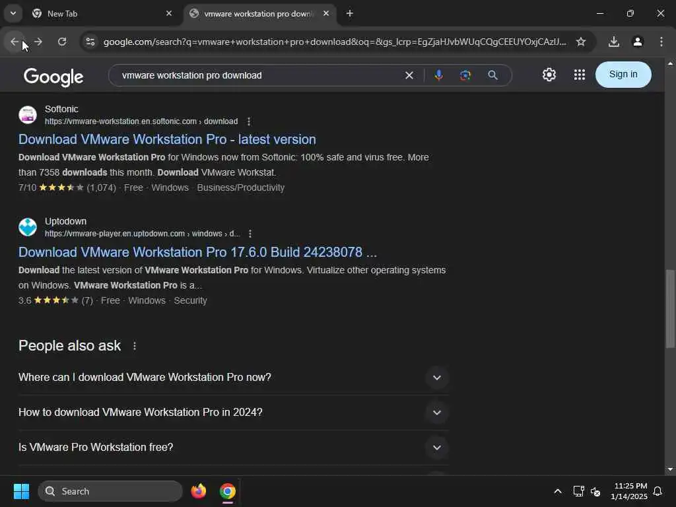Submit search with magnifier icon
The width and height of the screenshot is (676, 507).
(x=492, y=75)
